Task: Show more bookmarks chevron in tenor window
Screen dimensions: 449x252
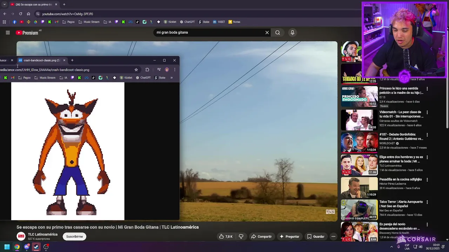Action: (x=172, y=78)
